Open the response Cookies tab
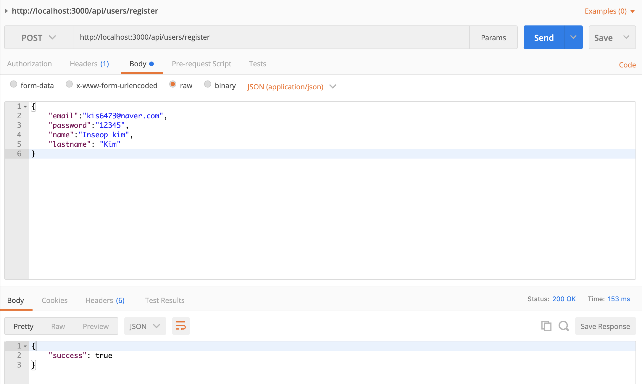 [x=54, y=300]
